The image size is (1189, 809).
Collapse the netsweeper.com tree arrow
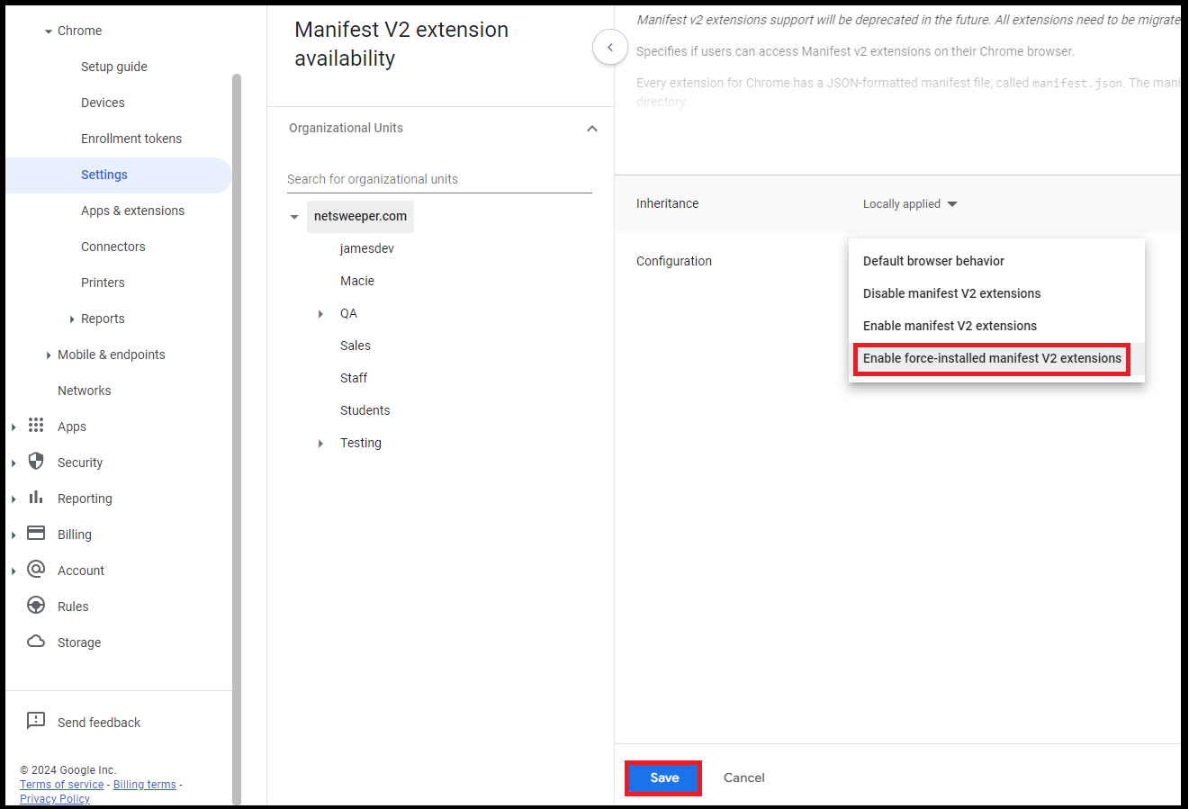point(294,217)
